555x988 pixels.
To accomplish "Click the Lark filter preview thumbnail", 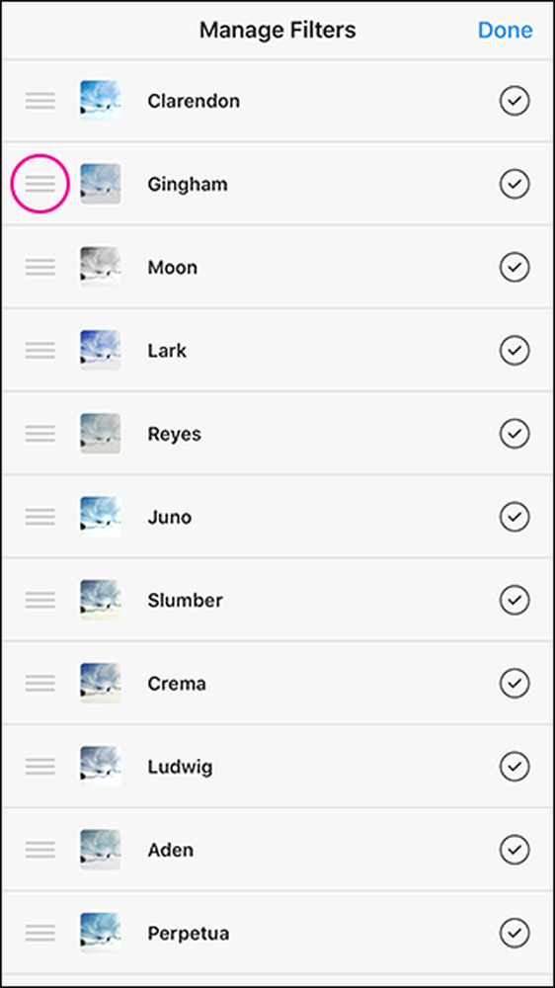I will (101, 351).
